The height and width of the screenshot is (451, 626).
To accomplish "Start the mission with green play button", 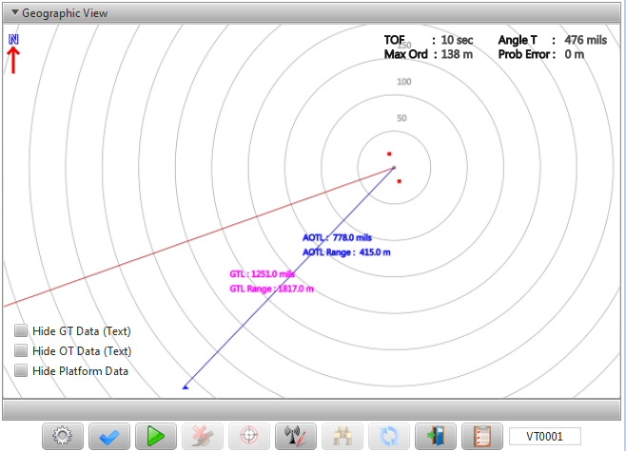I will (x=156, y=436).
